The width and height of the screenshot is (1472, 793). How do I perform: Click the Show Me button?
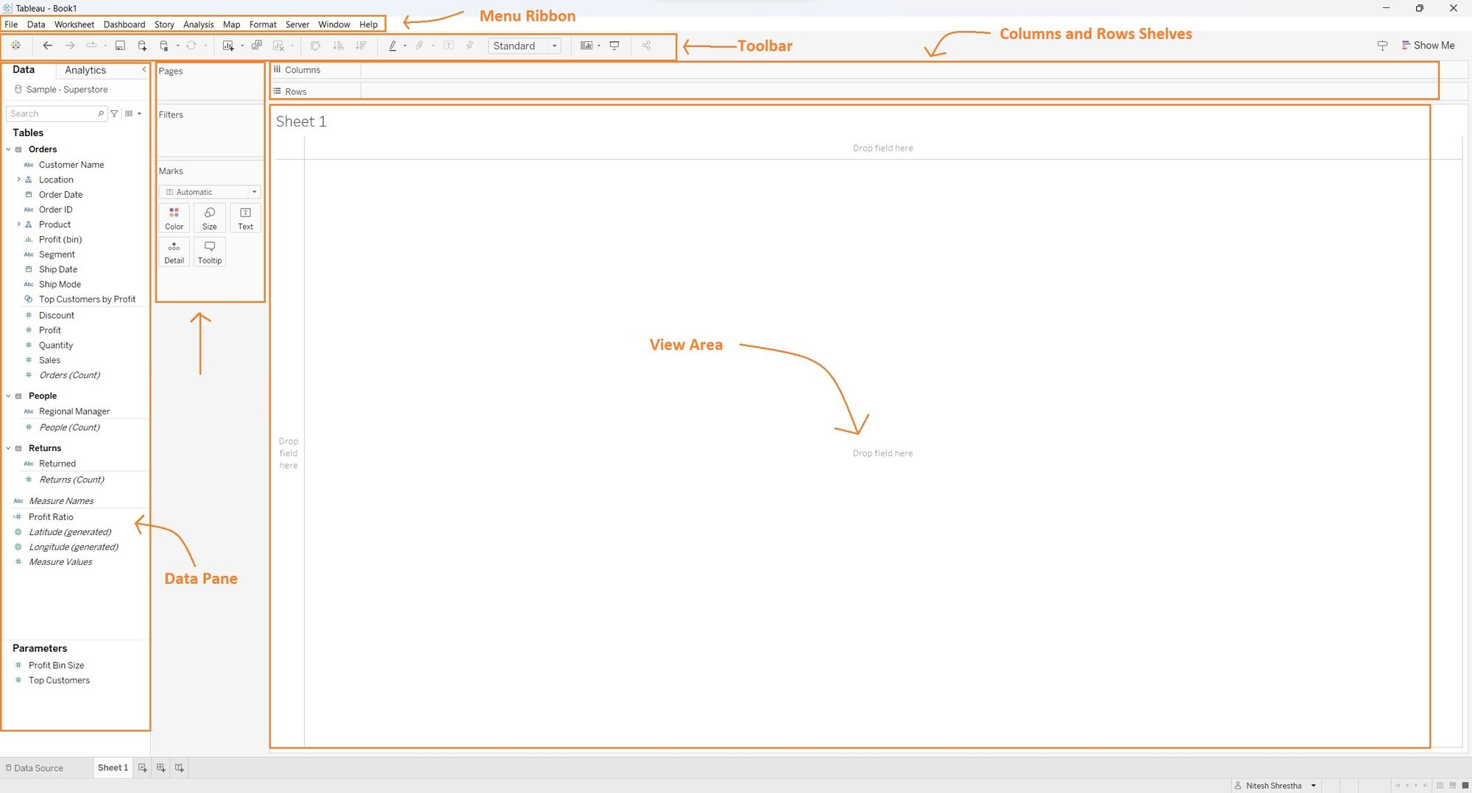[x=1428, y=46]
